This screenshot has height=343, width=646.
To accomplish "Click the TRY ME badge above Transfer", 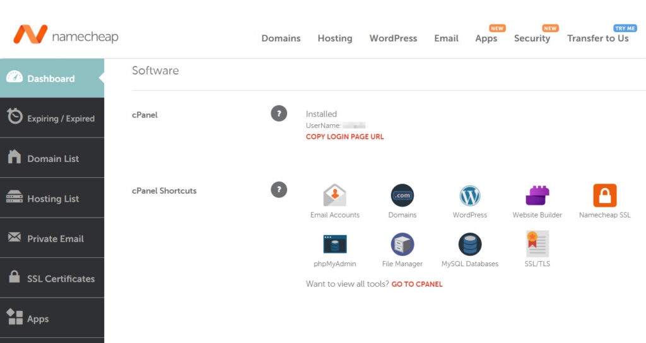I will [x=625, y=28].
